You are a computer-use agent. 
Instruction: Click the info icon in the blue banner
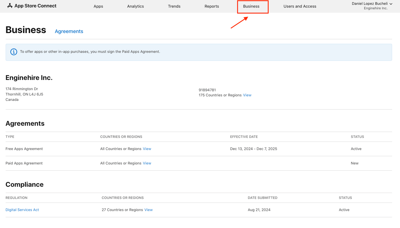click(x=14, y=52)
